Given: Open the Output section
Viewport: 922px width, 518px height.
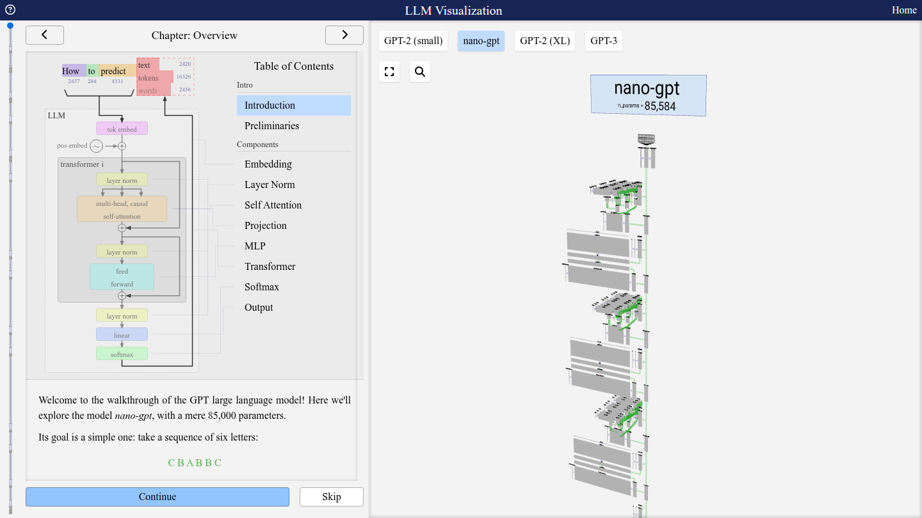Looking at the screenshot, I should click(x=294, y=308).
